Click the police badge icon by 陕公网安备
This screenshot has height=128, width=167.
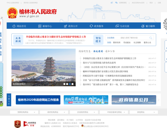[x=82, y=126]
